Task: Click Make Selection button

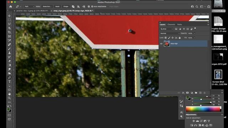Action: click(47, 6)
